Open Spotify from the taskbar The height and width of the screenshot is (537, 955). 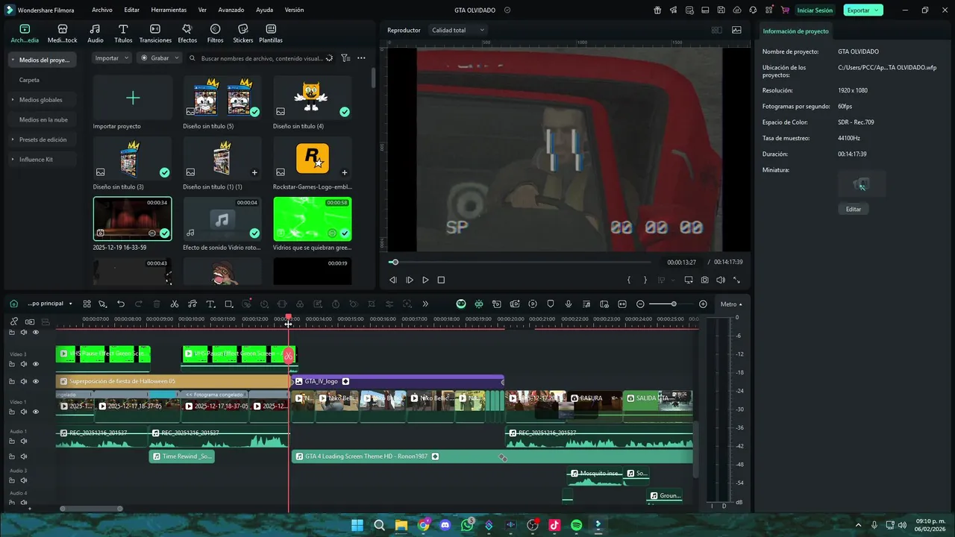tap(577, 525)
